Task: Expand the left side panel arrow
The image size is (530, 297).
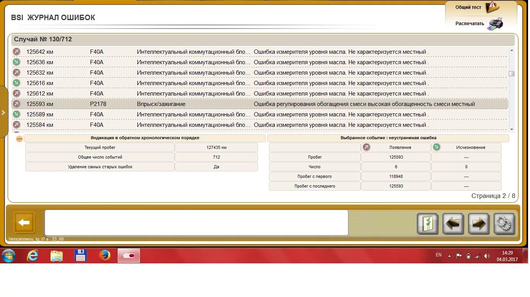Action: (x=3, y=113)
